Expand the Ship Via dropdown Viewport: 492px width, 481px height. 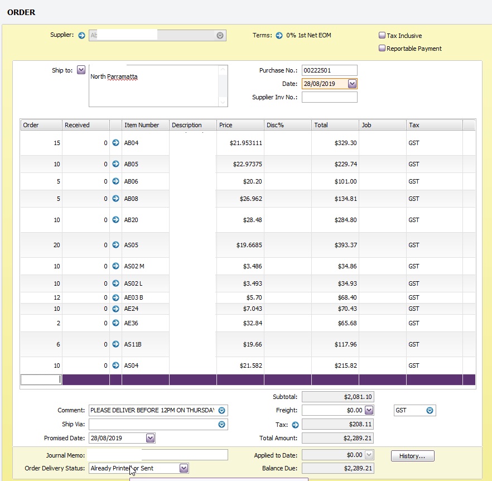tap(221, 425)
